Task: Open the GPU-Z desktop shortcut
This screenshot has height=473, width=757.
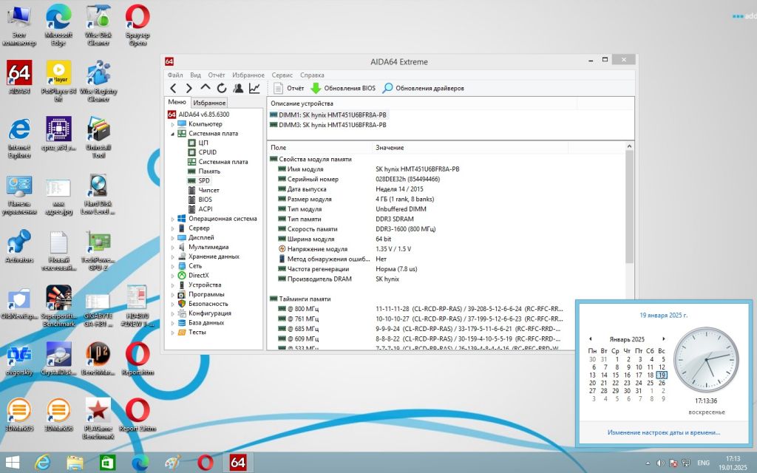Action: [98, 251]
